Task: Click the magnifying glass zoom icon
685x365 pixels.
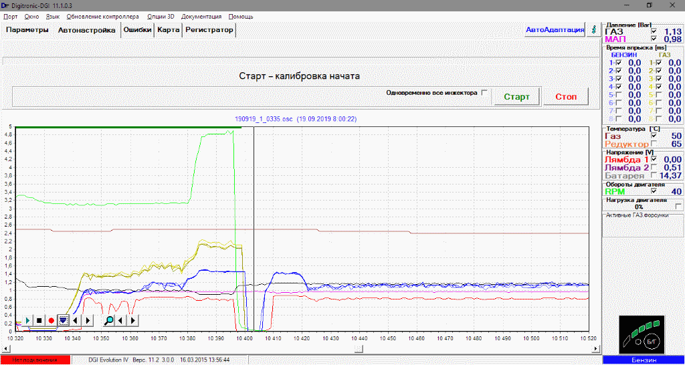Action: tap(108, 320)
